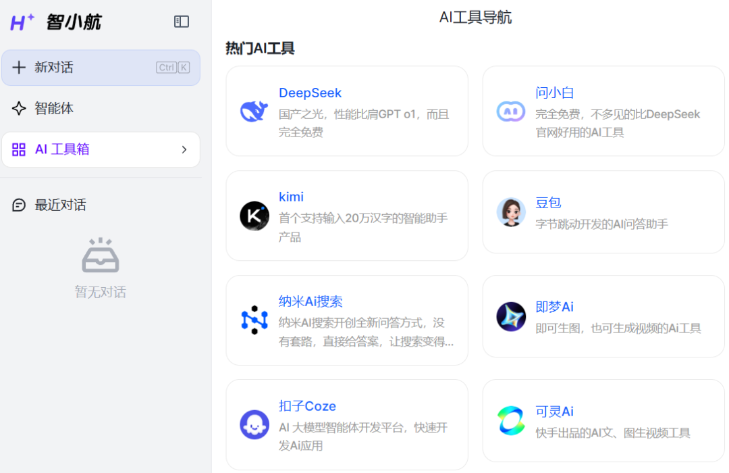Click the kimi black K logo icon
This screenshot has width=729, height=473.
tap(254, 216)
